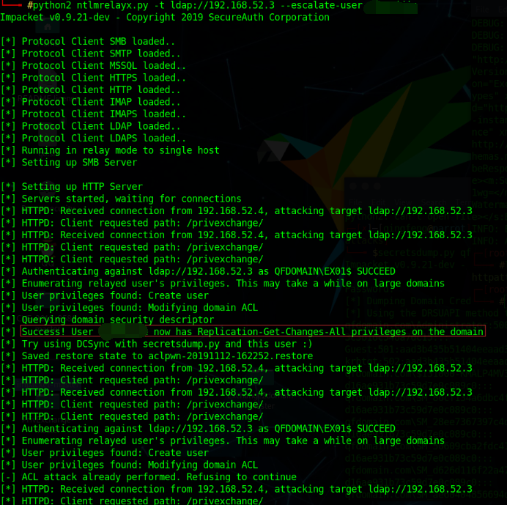Viewport: 507px width, 505px height.
Task: Open Search menu in background terminal window
Action: click(434, 202)
